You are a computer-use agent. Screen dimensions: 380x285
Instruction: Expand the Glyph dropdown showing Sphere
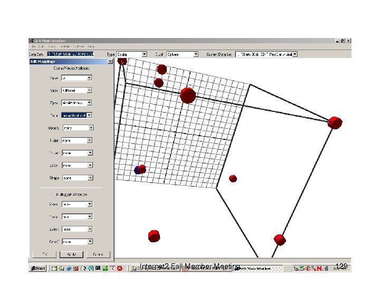(x=182, y=54)
